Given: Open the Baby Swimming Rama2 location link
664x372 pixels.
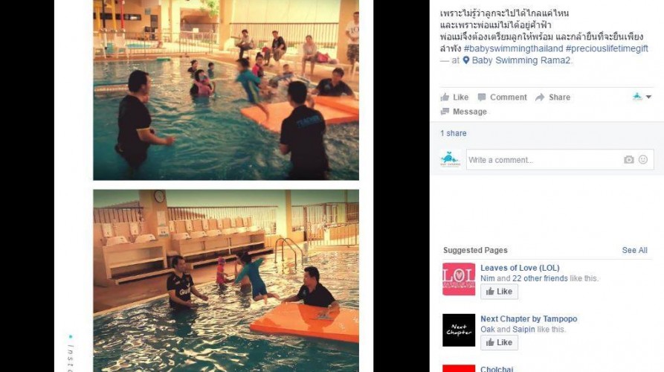Looking at the screenshot, I should 521,60.
